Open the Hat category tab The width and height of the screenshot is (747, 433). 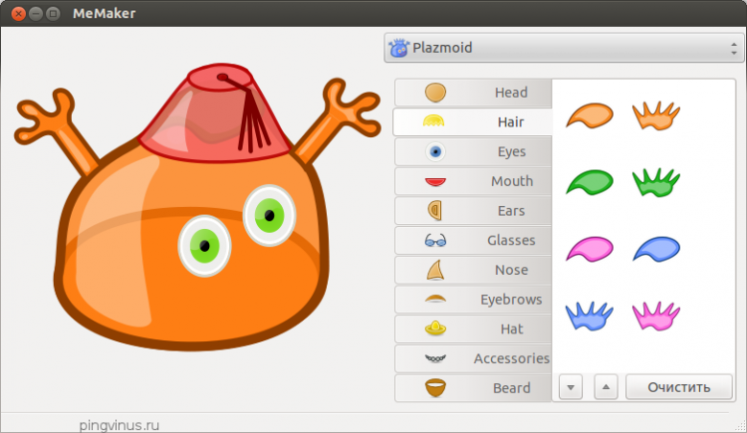coord(473,328)
